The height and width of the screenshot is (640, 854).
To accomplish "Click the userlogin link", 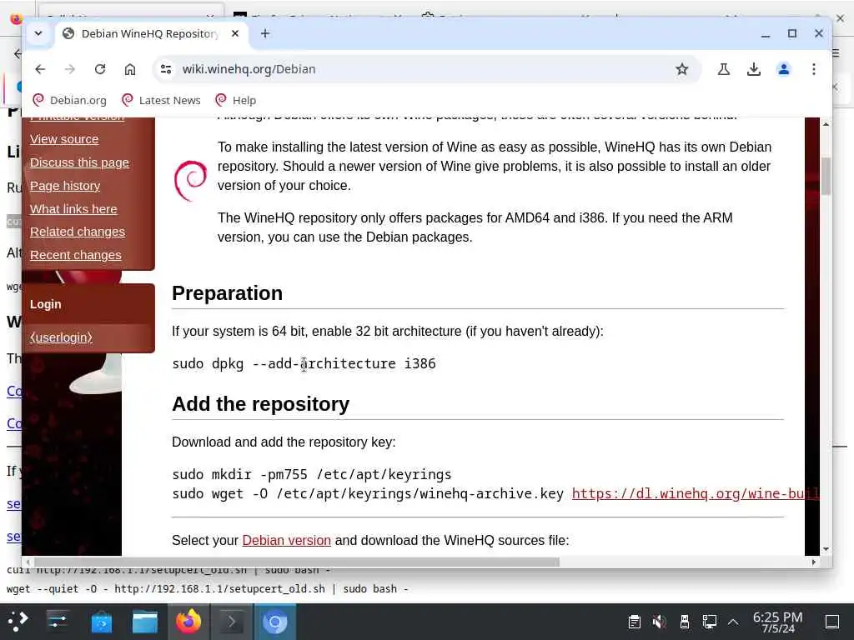I will tap(61, 337).
